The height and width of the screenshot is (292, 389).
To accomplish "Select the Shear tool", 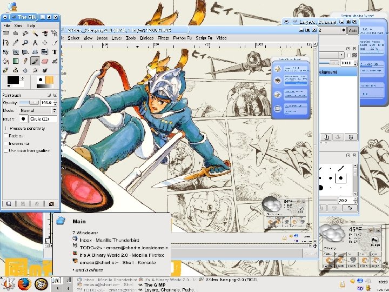I will (x=25, y=52).
